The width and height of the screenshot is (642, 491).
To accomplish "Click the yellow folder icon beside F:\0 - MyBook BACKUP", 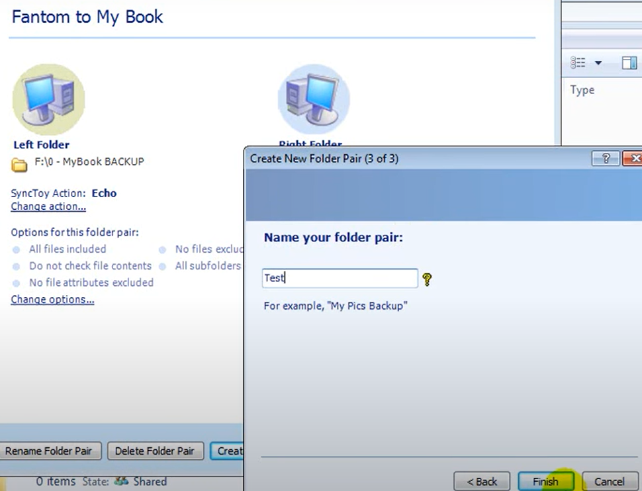I will click(x=19, y=165).
